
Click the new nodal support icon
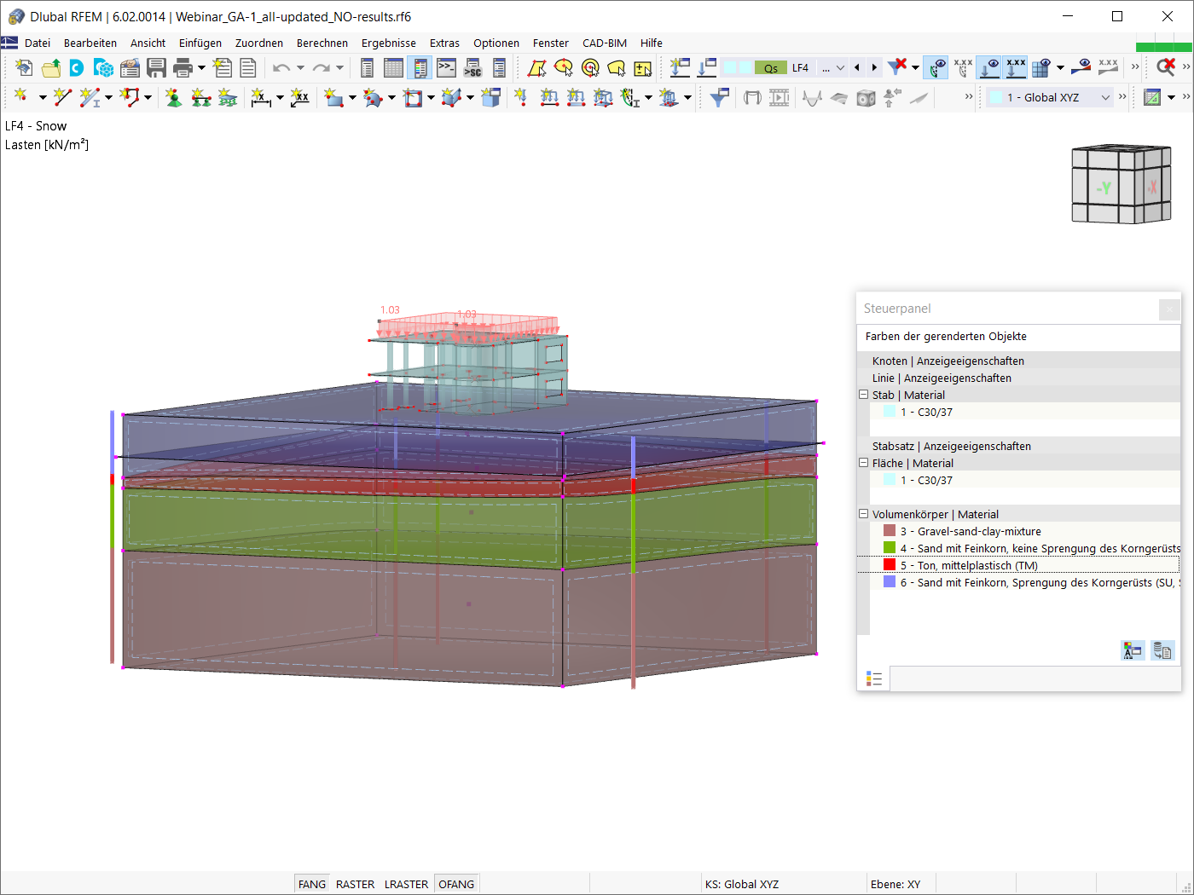click(173, 98)
